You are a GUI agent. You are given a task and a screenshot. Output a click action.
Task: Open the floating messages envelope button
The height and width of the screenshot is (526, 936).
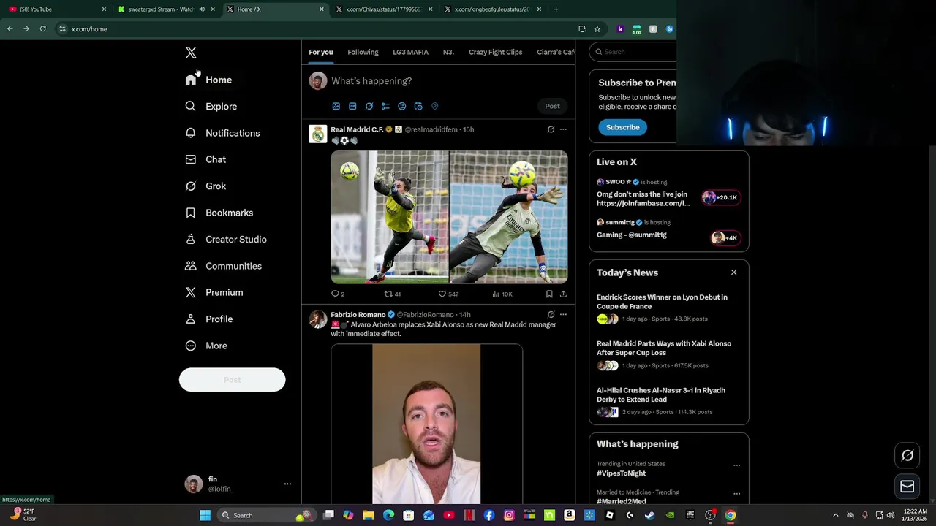point(907,487)
